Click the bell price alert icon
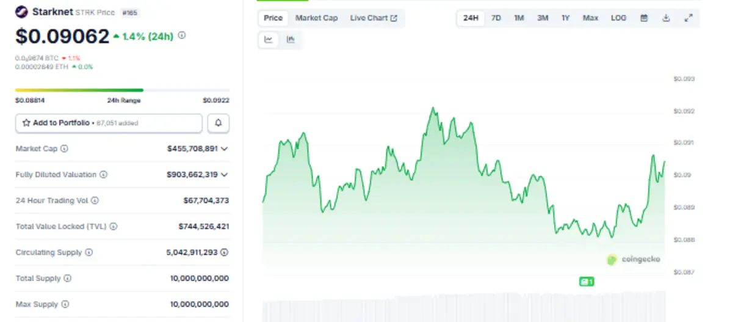This screenshot has height=322, width=741. pyautogui.click(x=218, y=123)
